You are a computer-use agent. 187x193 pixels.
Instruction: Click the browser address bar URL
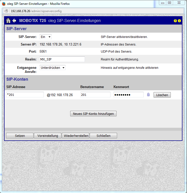[x=36, y=11]
